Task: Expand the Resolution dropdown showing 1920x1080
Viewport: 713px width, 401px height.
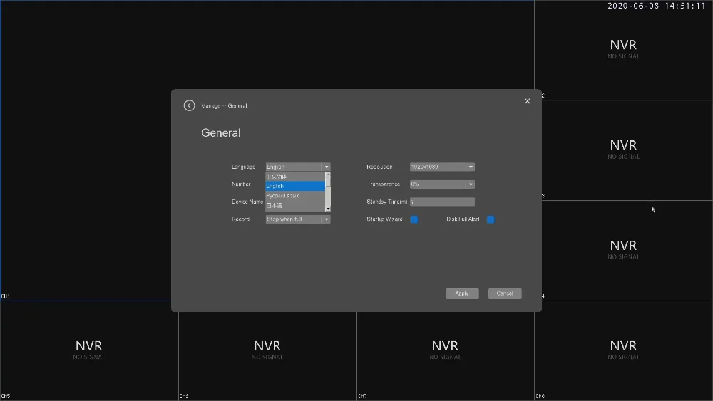Action: 442,167
